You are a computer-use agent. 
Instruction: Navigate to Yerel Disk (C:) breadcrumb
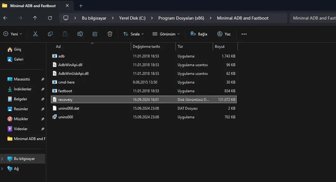[132, 18]
